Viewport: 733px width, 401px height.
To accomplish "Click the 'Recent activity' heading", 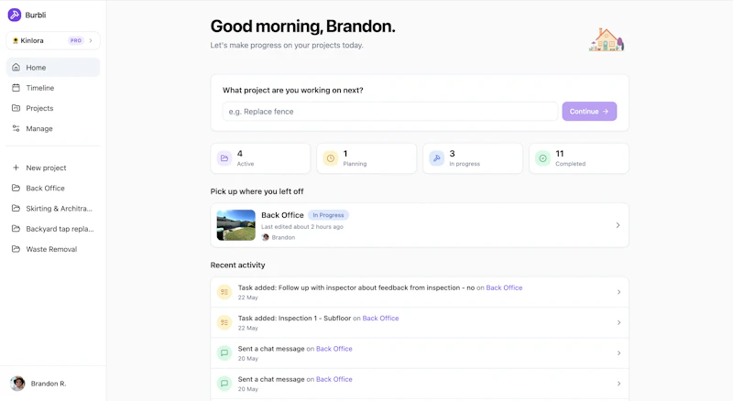I will click(x=237, y=265).
